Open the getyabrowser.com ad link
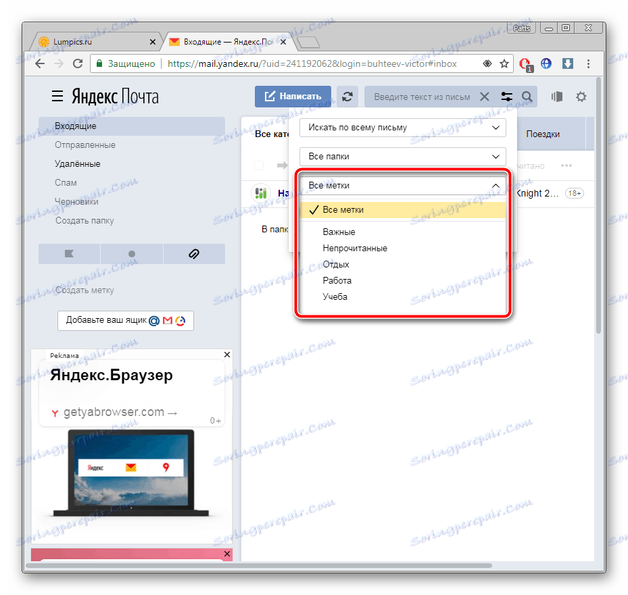Screen dimensions: 628x595 (x=120, y=412)
